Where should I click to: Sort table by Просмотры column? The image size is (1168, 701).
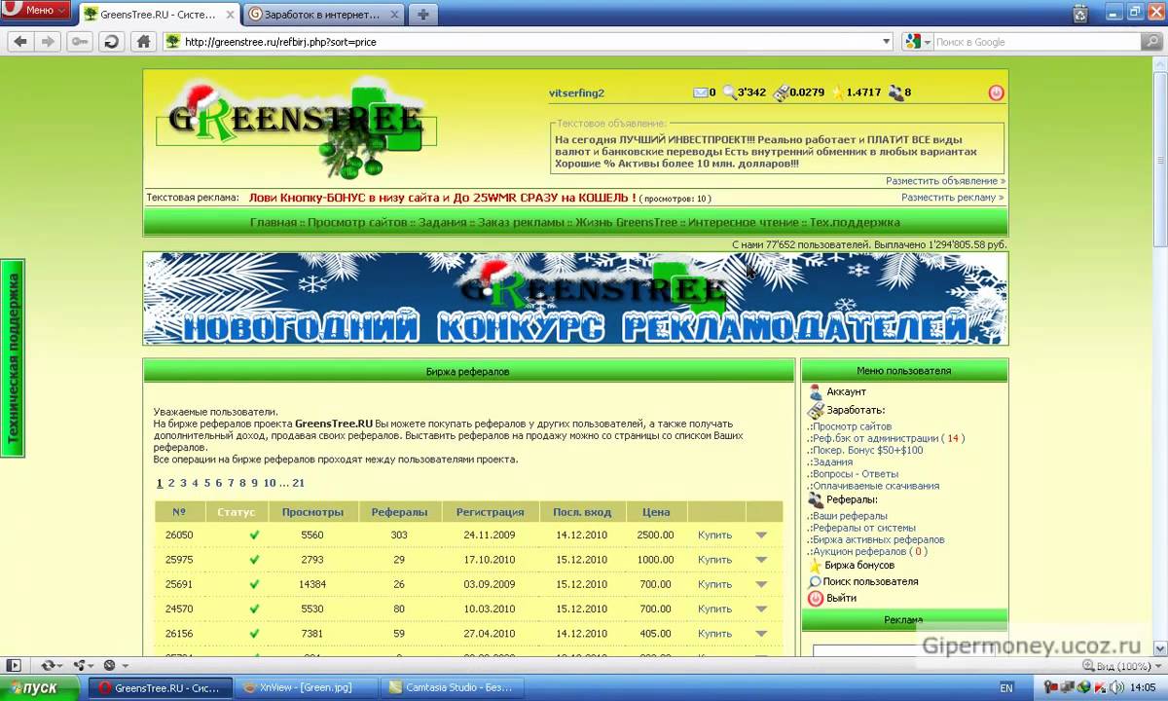[312, 511]
